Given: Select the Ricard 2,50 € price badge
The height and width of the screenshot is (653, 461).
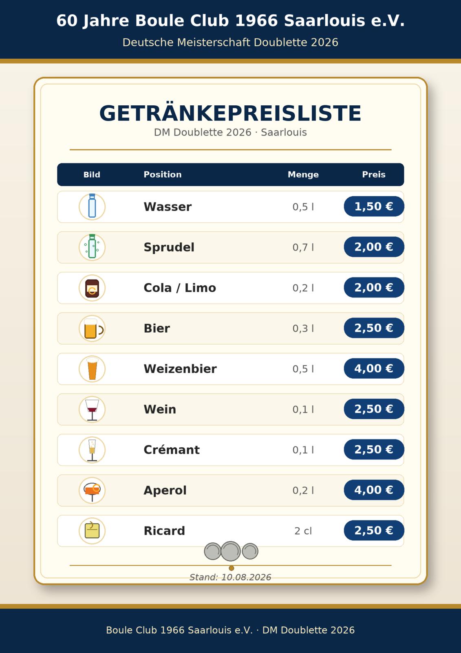Looking at the screenshot, I should pos(374,531).
